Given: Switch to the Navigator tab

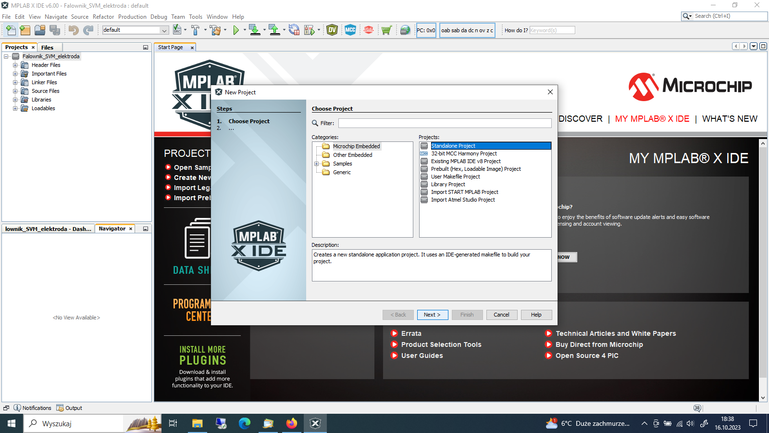Looking at the screenshot, I should 112,229.
